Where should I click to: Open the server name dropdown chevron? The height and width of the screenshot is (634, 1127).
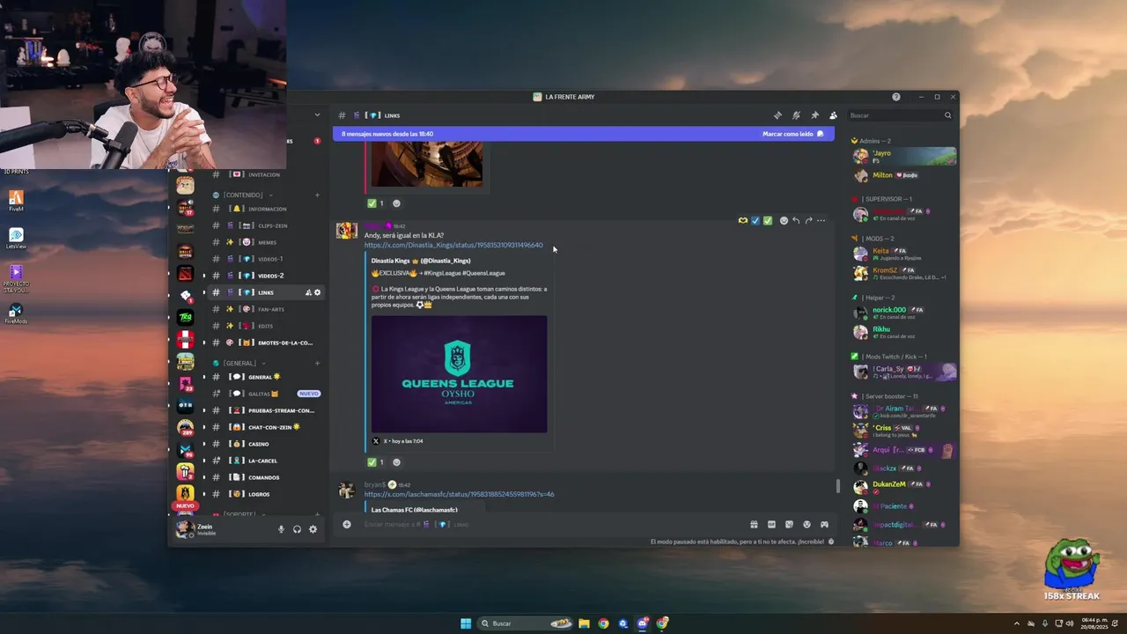[x=317, y=115]
